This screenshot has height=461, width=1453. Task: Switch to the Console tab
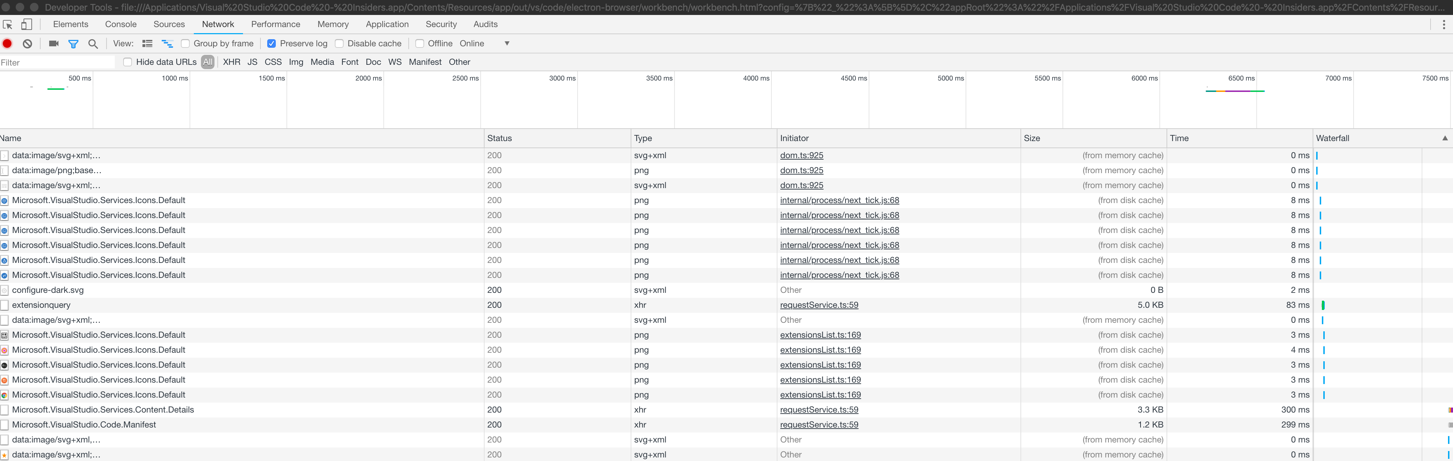coord(121,24)
